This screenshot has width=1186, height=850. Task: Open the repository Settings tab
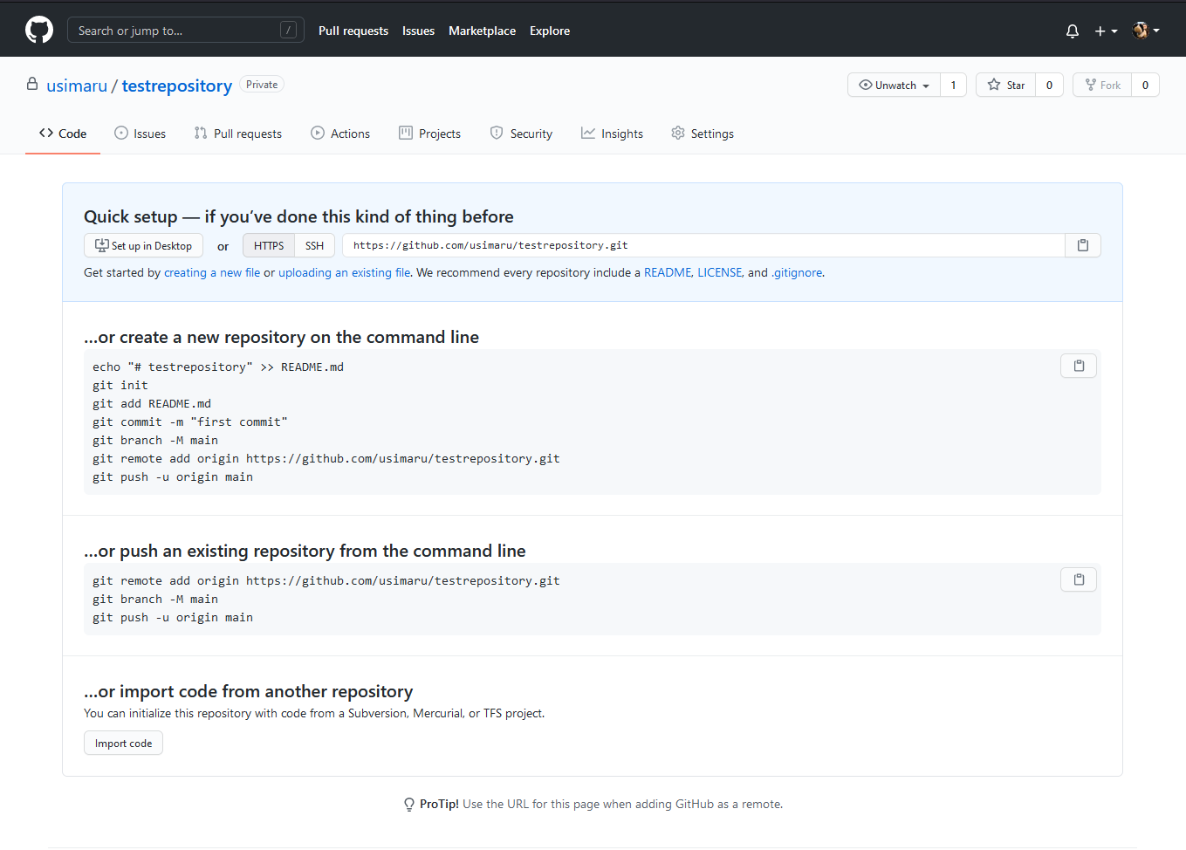coord(703,134)
